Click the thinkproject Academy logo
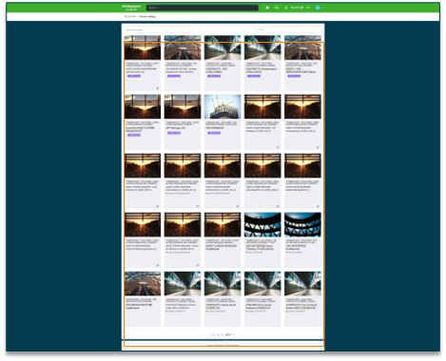Image resolution: width=446 pixels, height=361 pixels. click(x=131, y=8)
